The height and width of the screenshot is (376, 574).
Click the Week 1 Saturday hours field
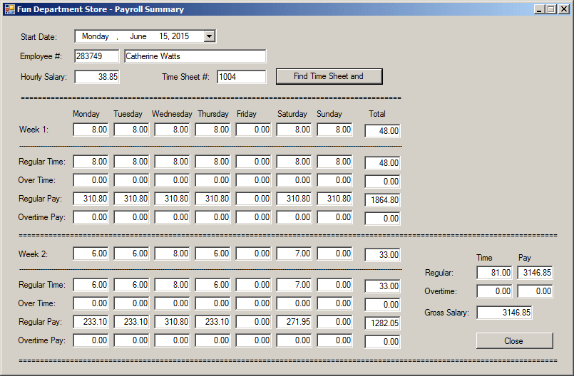tap(294, 130)
